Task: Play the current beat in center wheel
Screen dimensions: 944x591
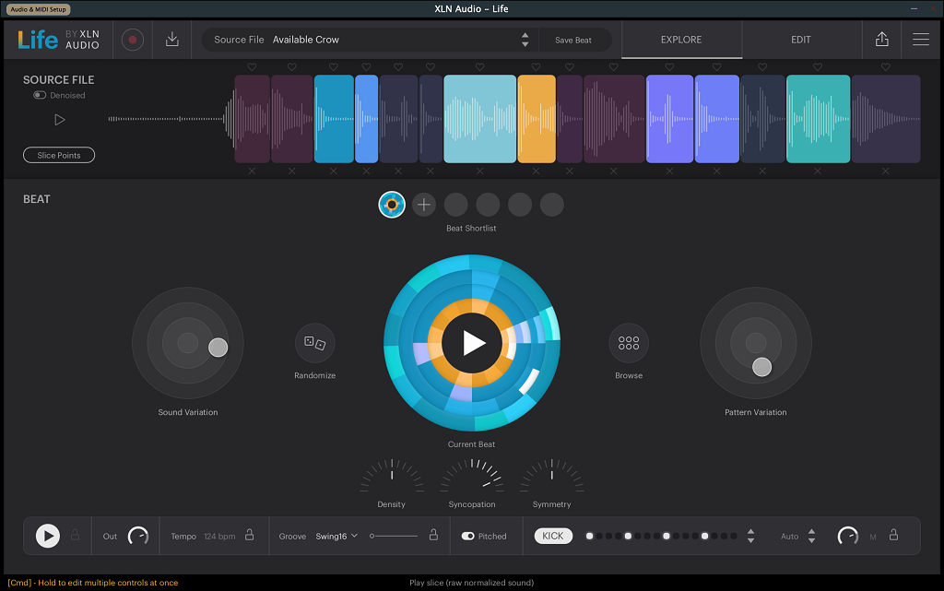Action: point(472,343)
